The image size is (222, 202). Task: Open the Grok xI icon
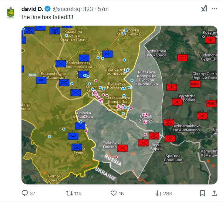[204, 8]
